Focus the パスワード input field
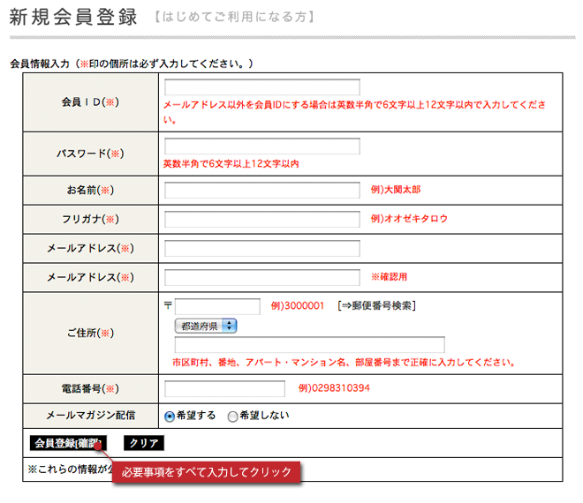583x503 pixels. tap(262, 146)
